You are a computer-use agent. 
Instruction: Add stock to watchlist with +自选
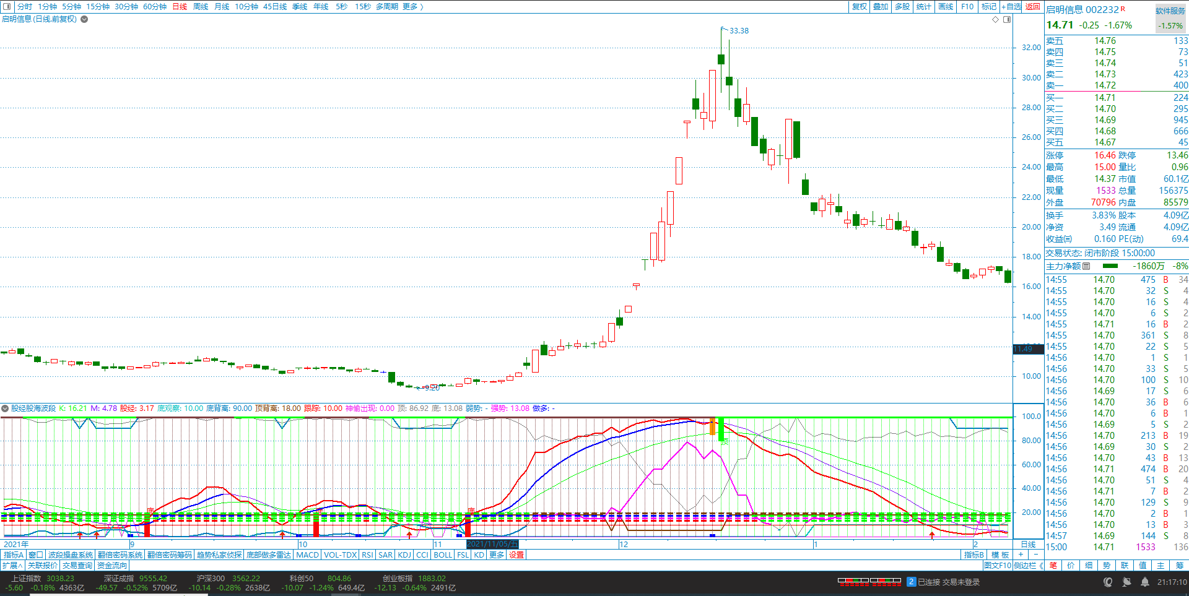pos(1011,7)
